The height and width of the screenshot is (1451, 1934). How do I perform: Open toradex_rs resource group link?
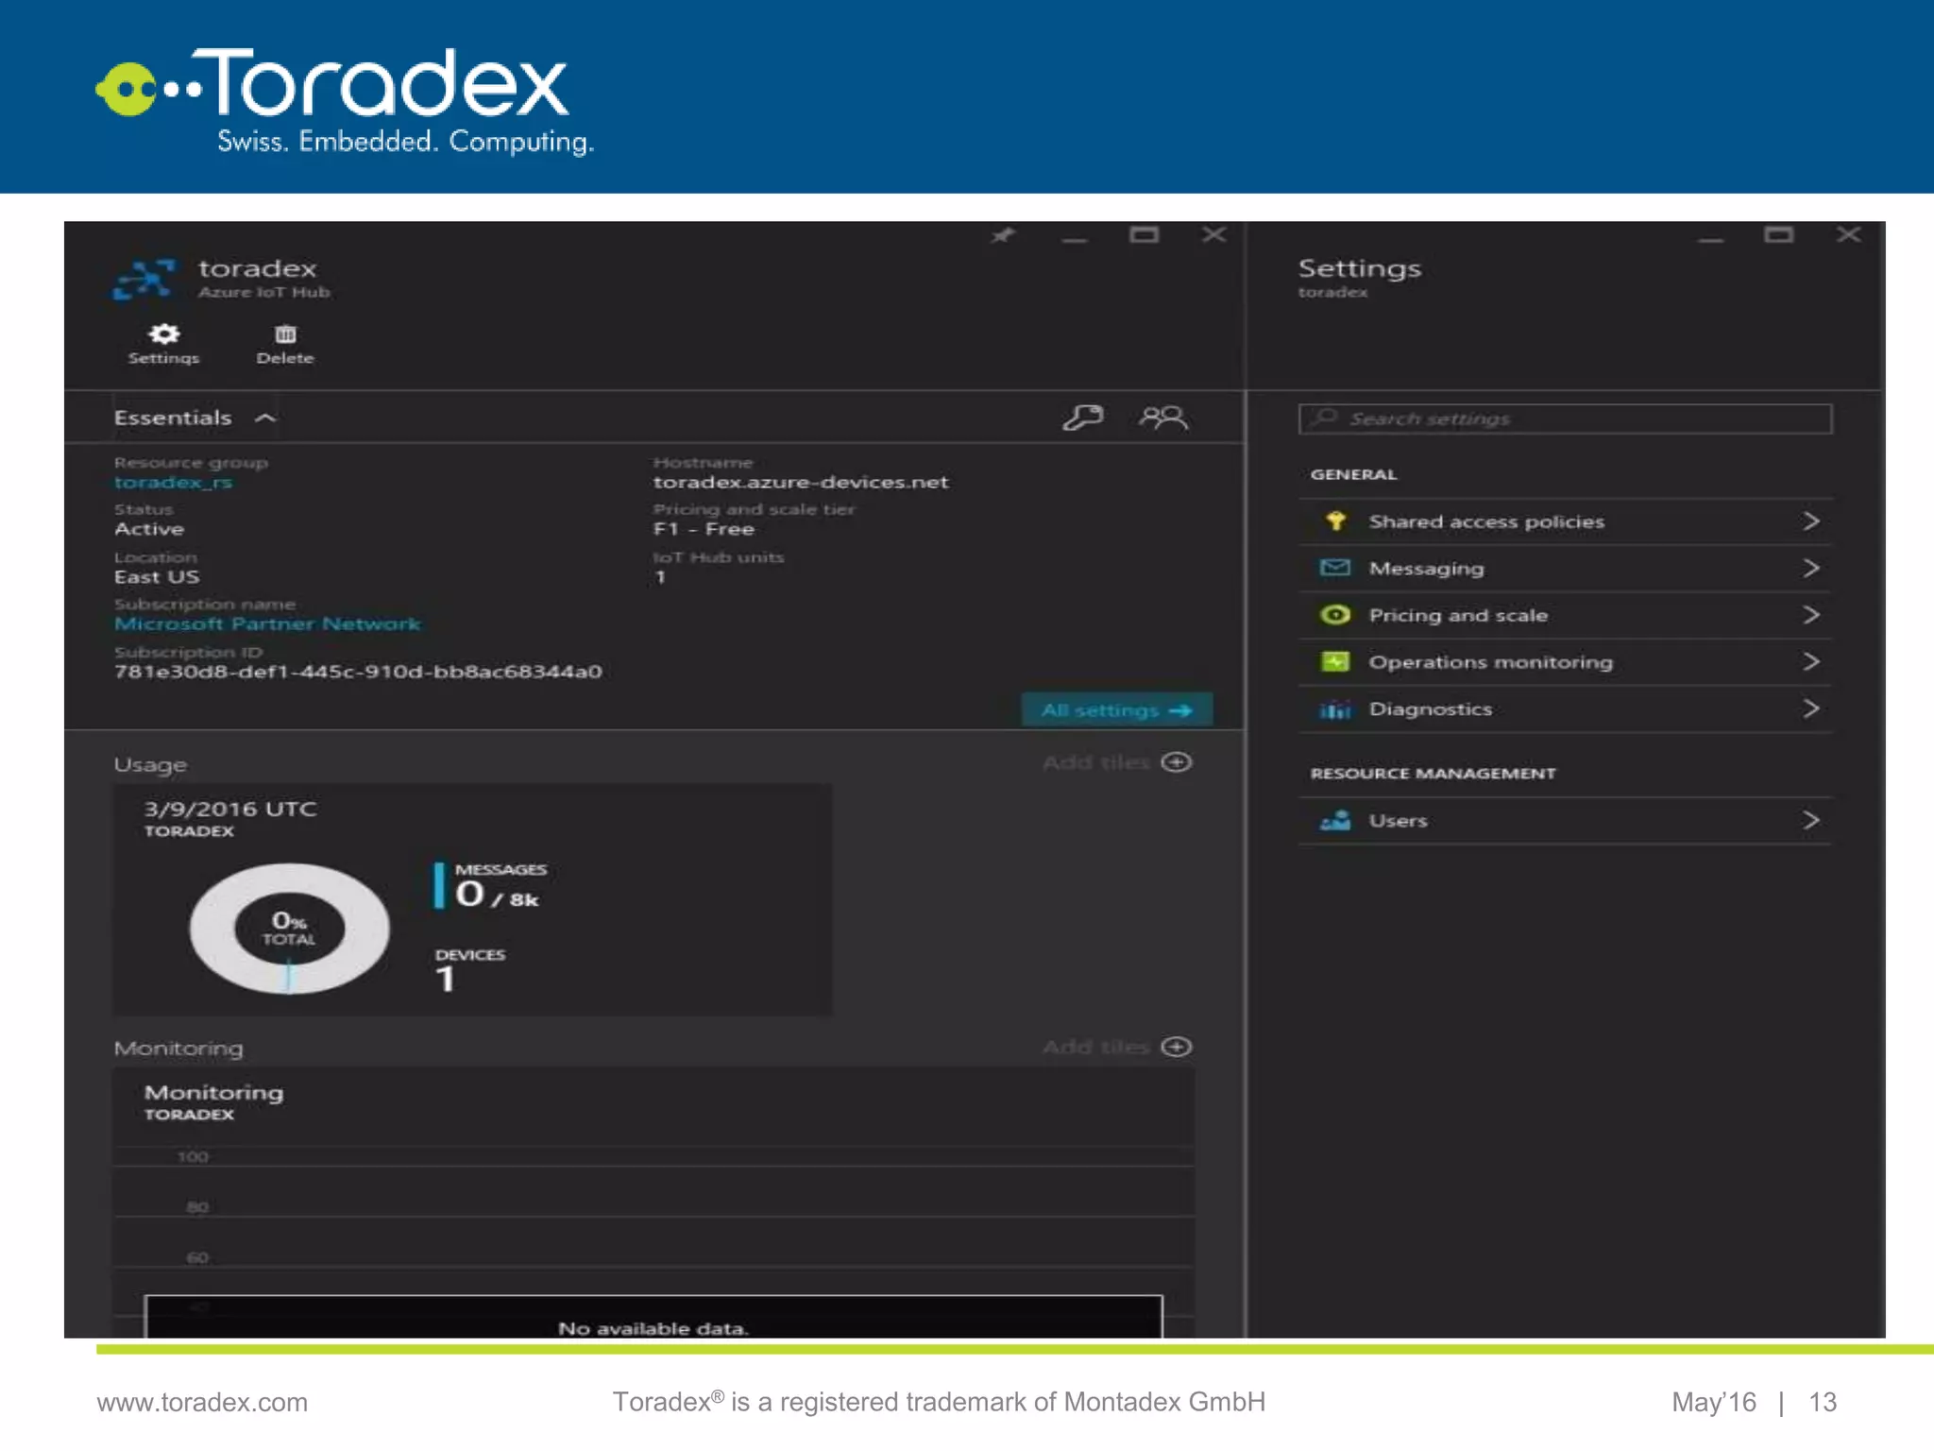[x=173, y=483]
